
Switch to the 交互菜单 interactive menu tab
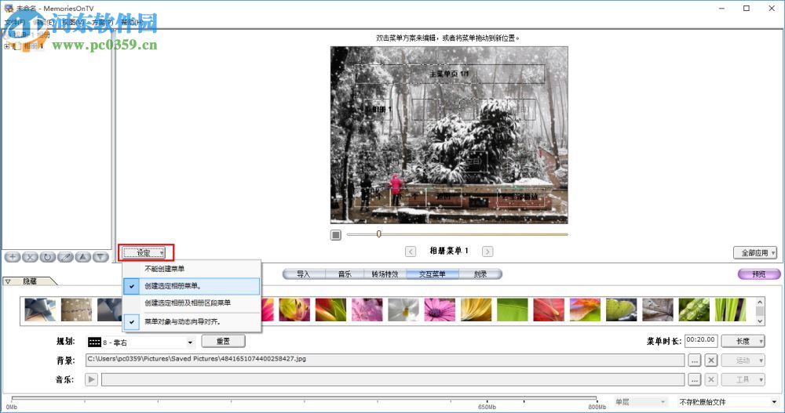tap(432, 274)
